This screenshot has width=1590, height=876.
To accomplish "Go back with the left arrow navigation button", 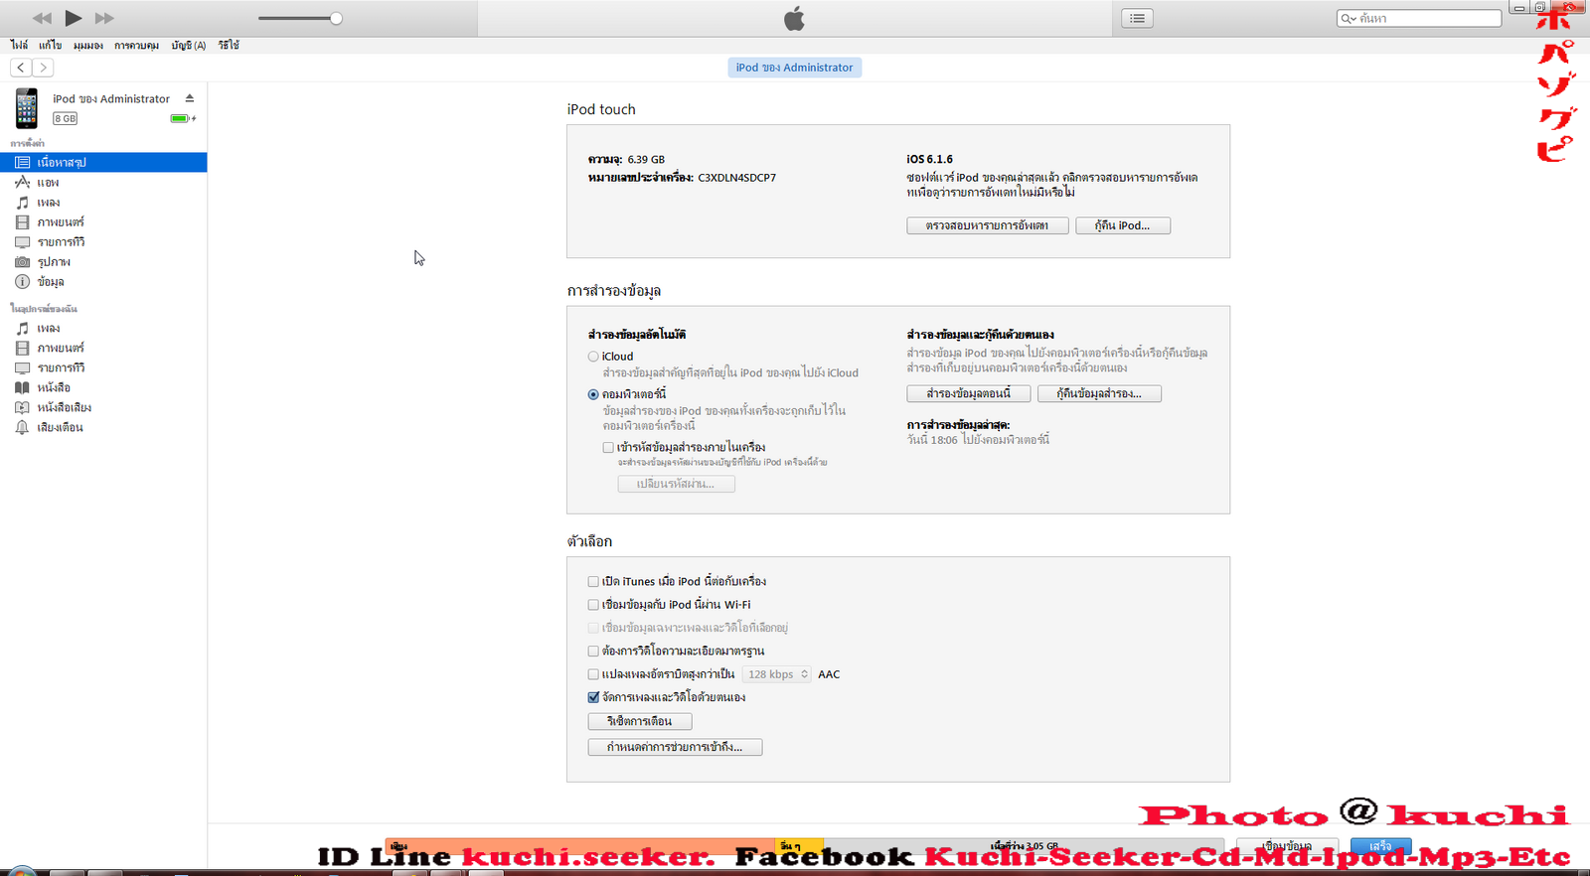I will pos(21,68).
